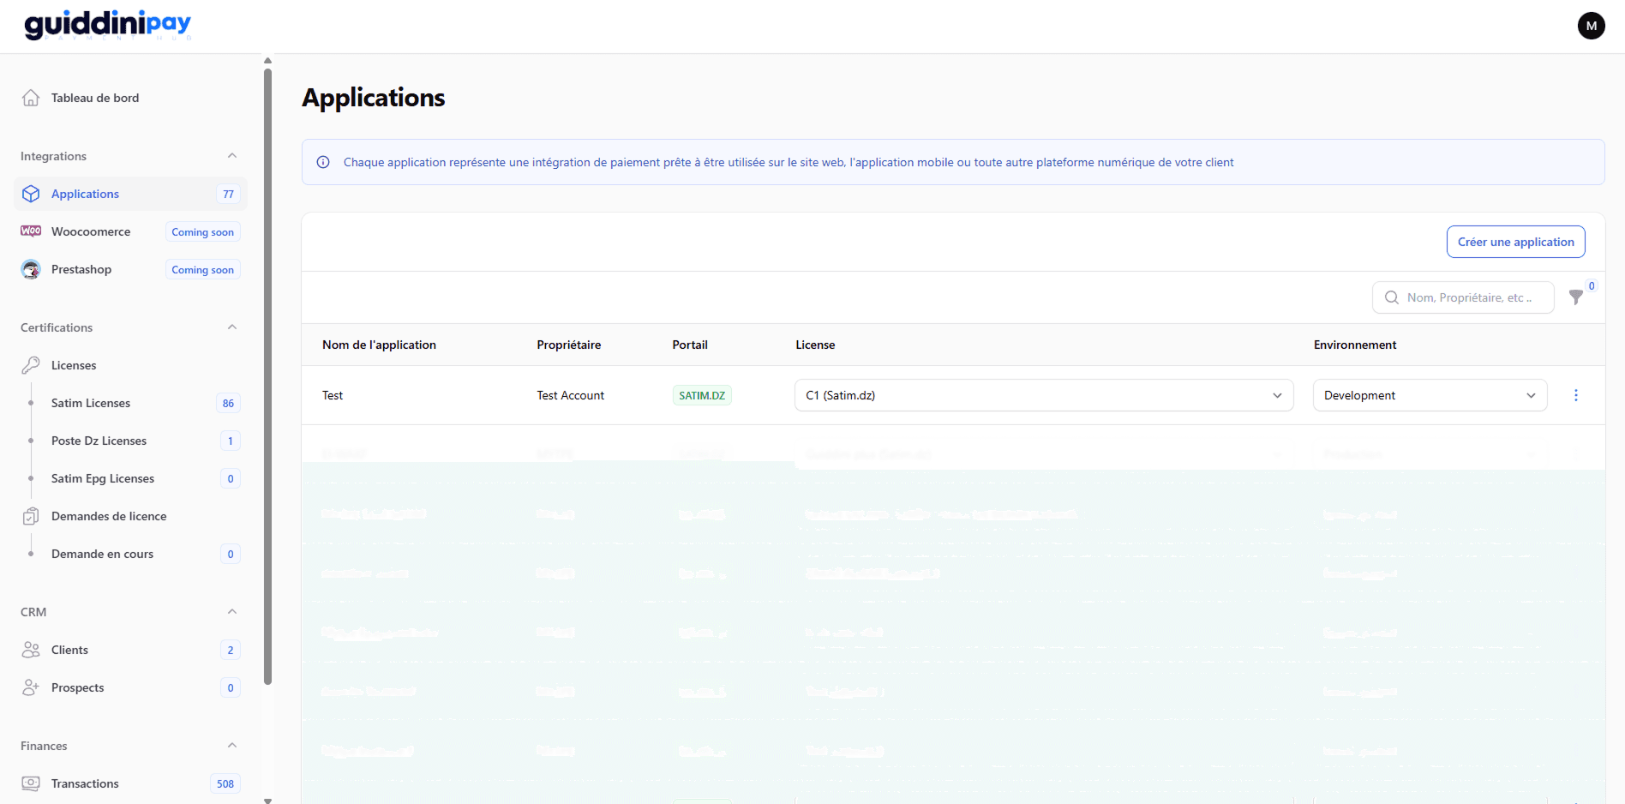Click the Prestashop integration icon

31,269
